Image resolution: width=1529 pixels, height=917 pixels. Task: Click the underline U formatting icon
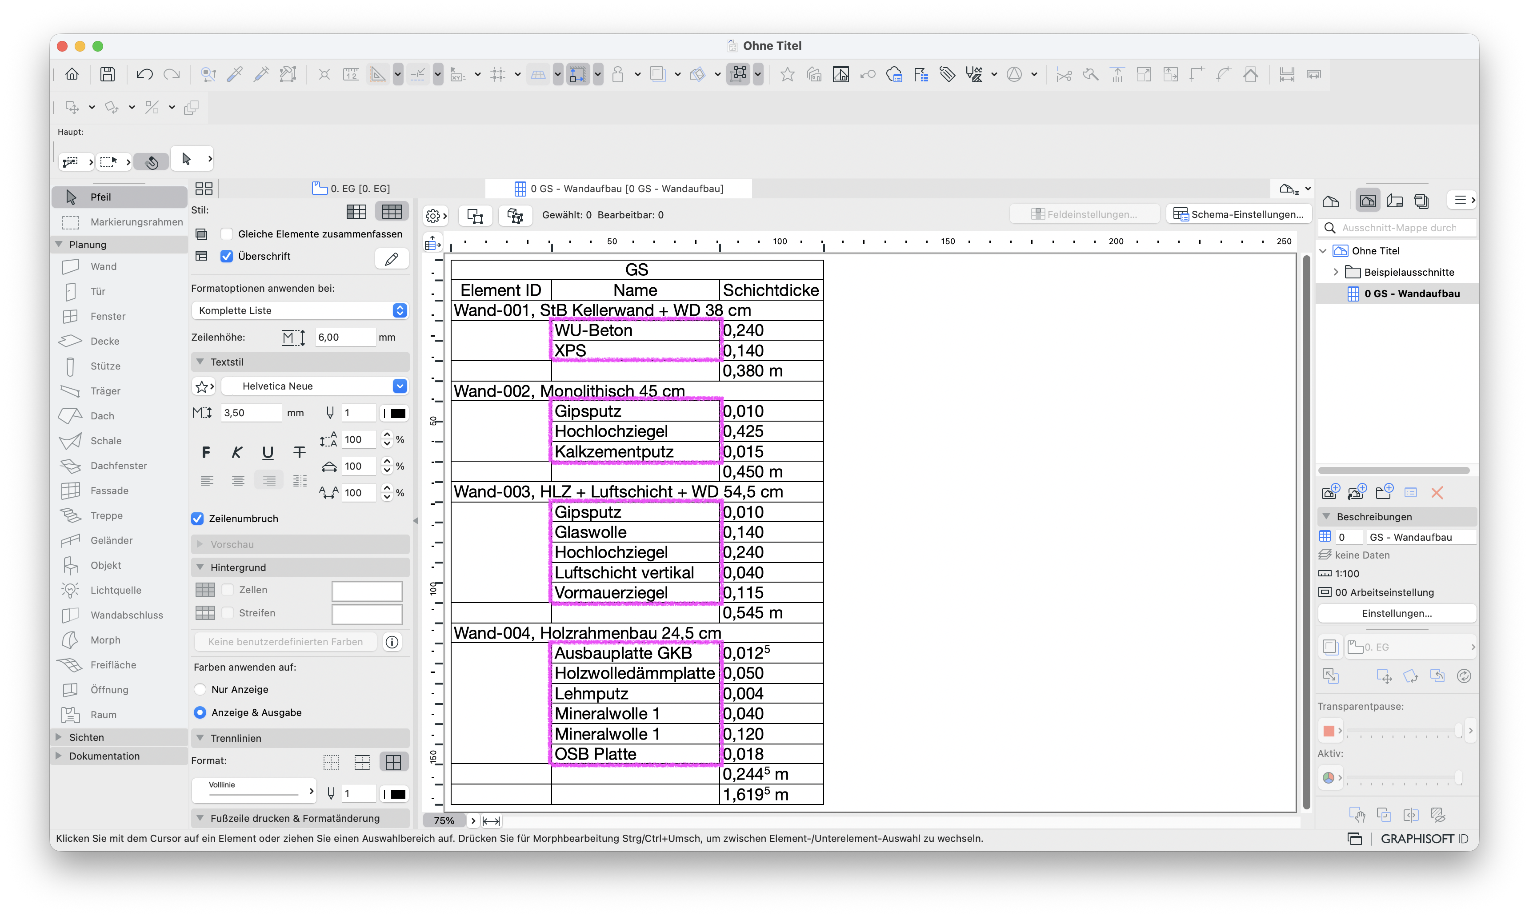click(x=268, y=452)
